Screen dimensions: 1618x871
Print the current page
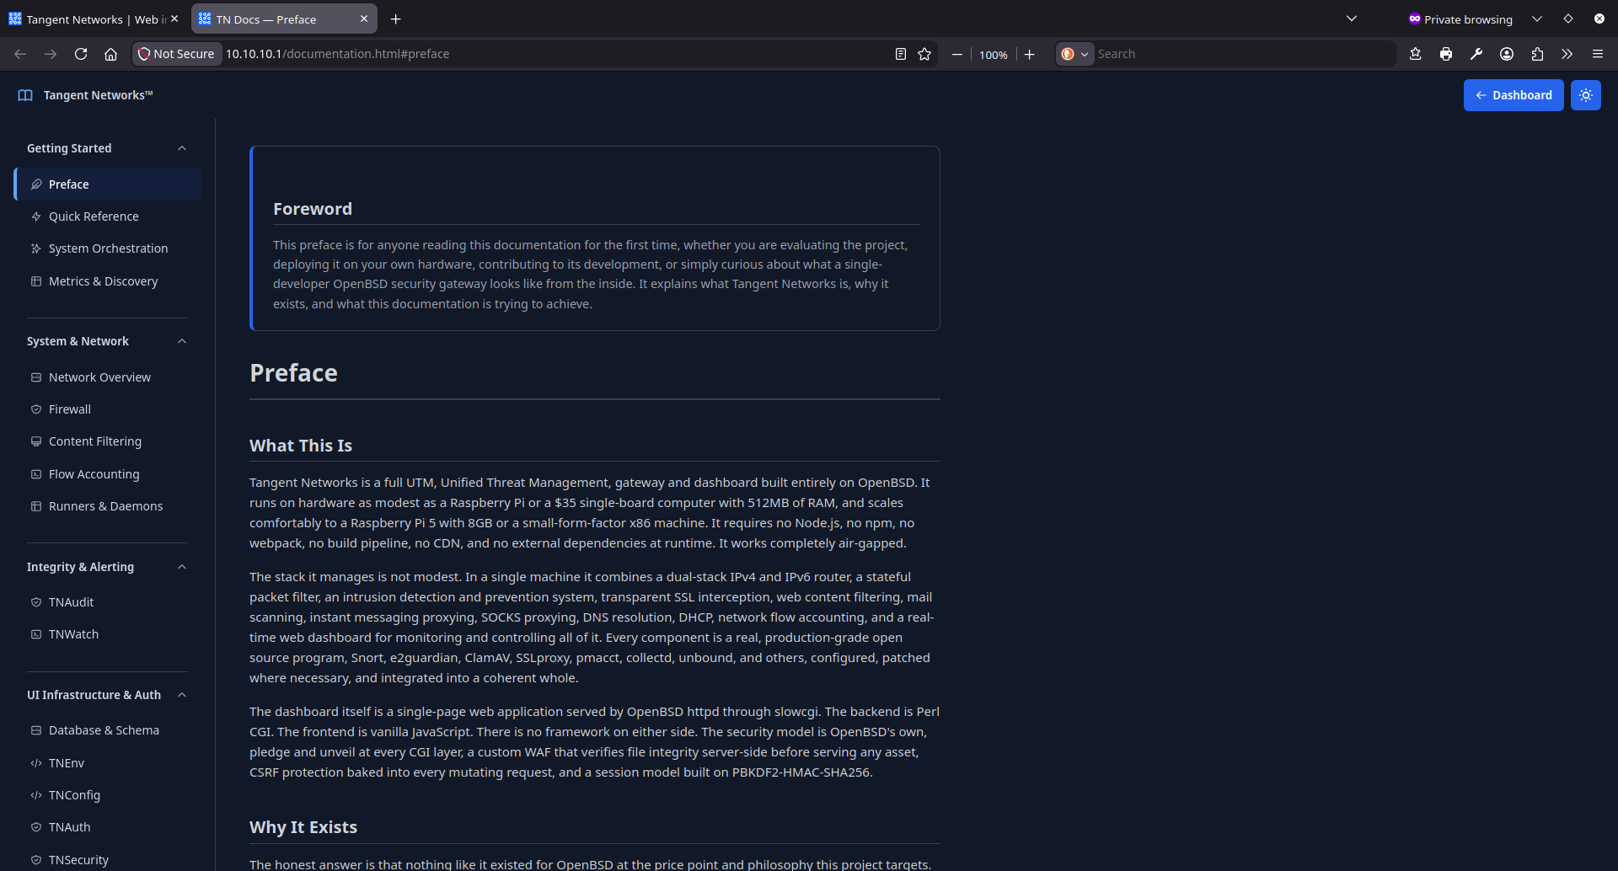tap(1446, 53)
